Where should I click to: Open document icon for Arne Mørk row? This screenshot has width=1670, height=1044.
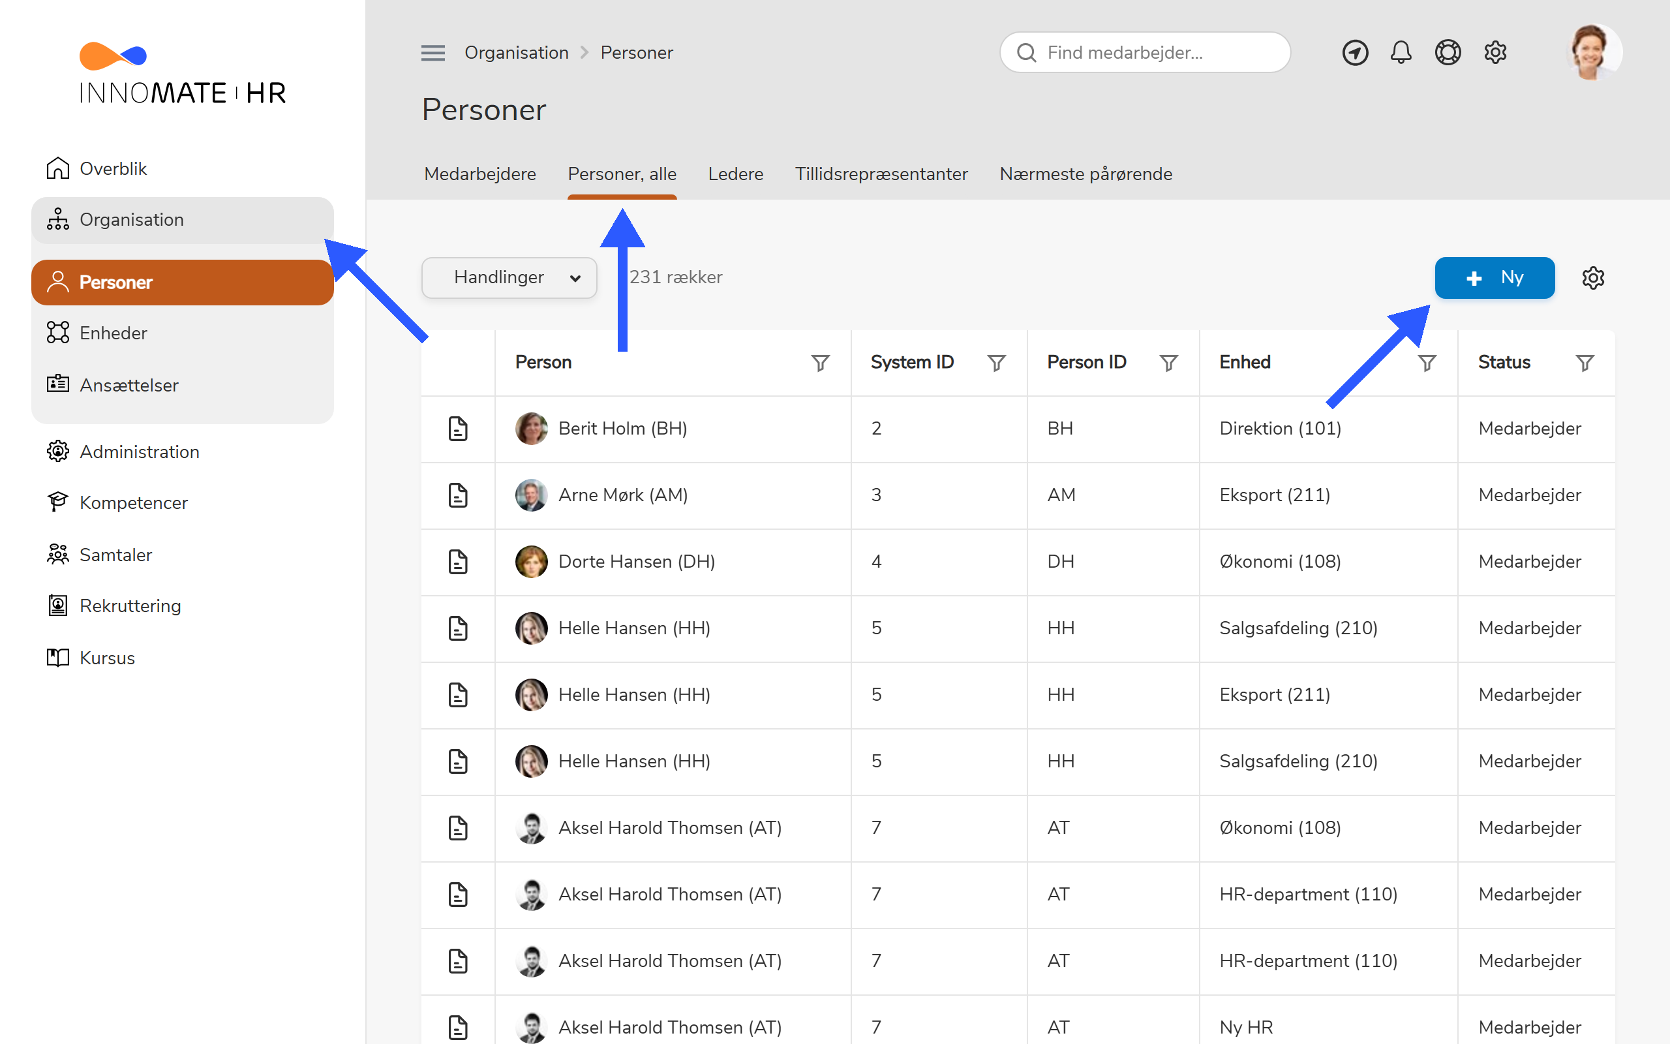[x=457, y=495]
